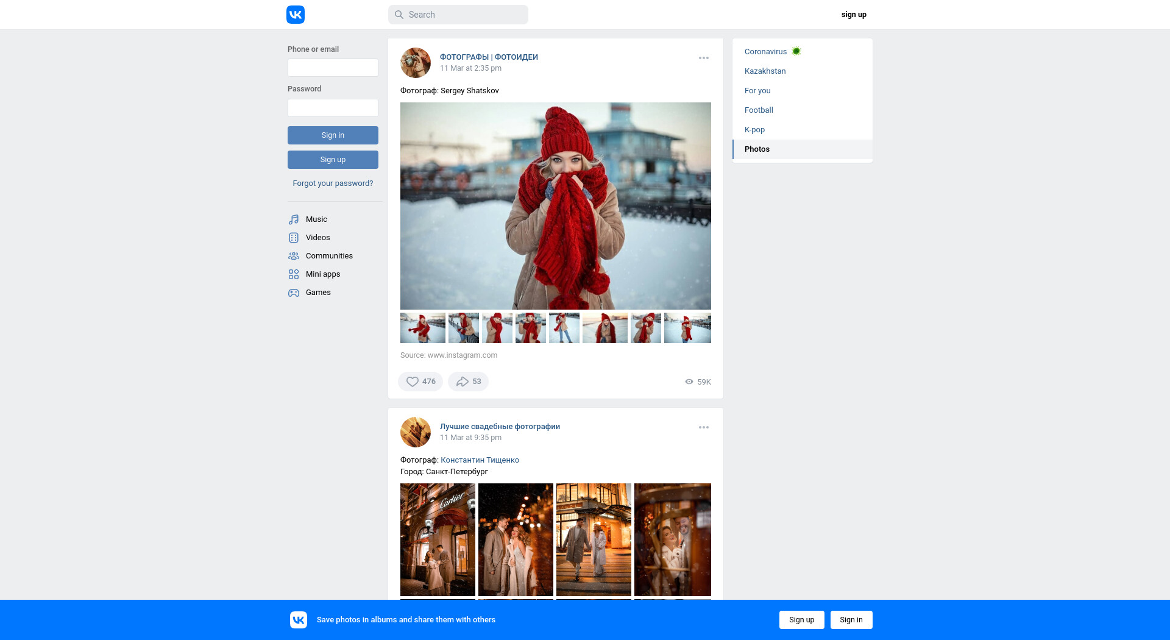The image size is (1170, 640).
Task: Open Music from the sidebar icon
Action: click(x=294, y=219)
